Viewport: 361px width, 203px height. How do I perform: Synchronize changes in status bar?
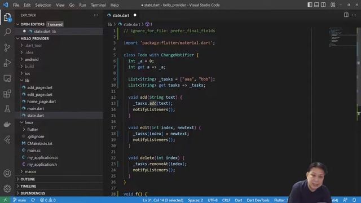pyautogui.click(x=33, y=200)
